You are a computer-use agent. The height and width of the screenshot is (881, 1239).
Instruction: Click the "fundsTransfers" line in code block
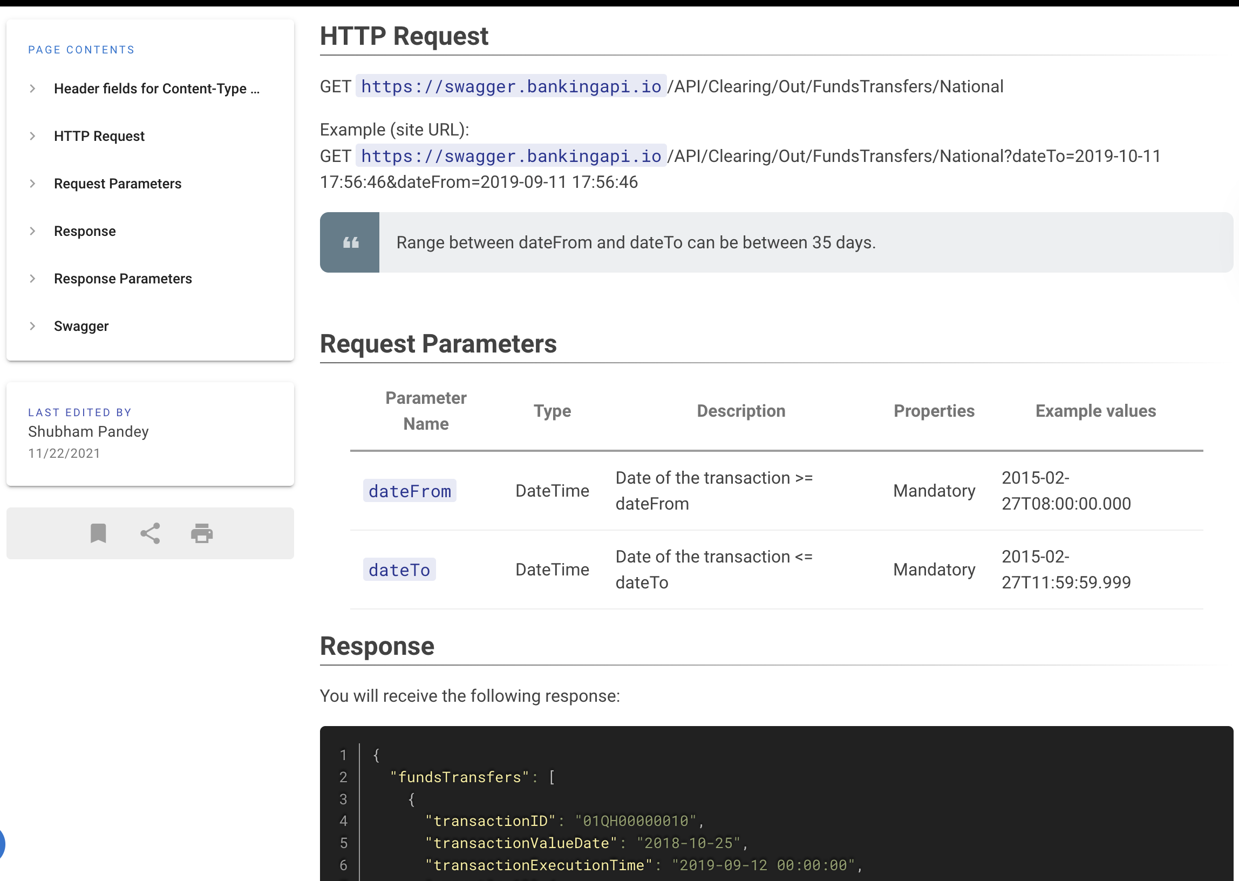click(472, 777)
